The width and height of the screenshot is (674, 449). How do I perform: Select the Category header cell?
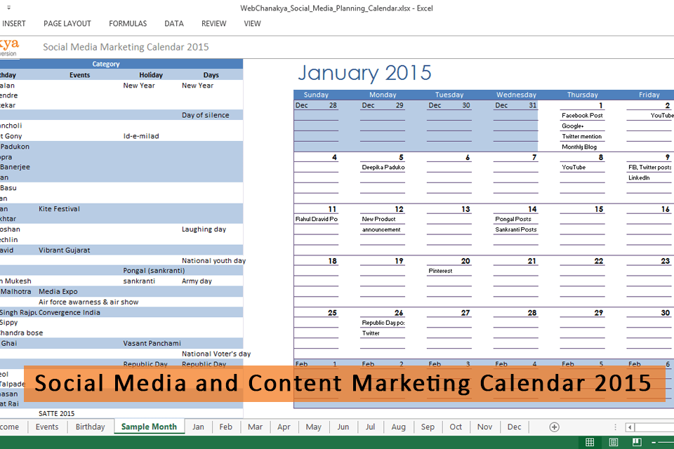pos(105,64)
